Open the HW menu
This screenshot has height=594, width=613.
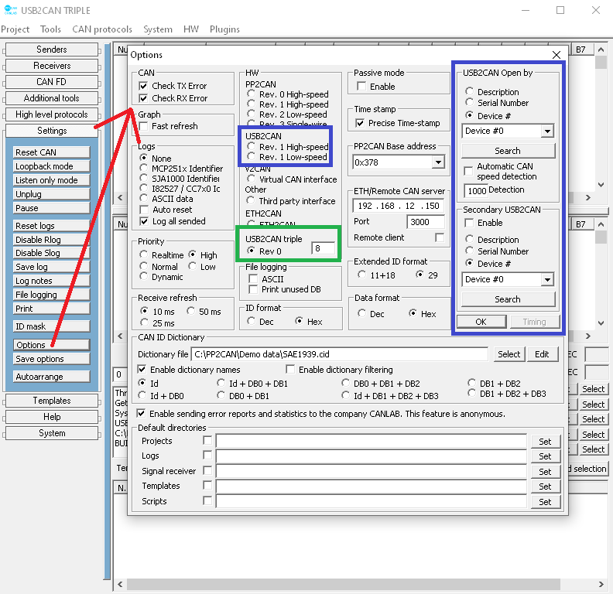tap(190, 29)
